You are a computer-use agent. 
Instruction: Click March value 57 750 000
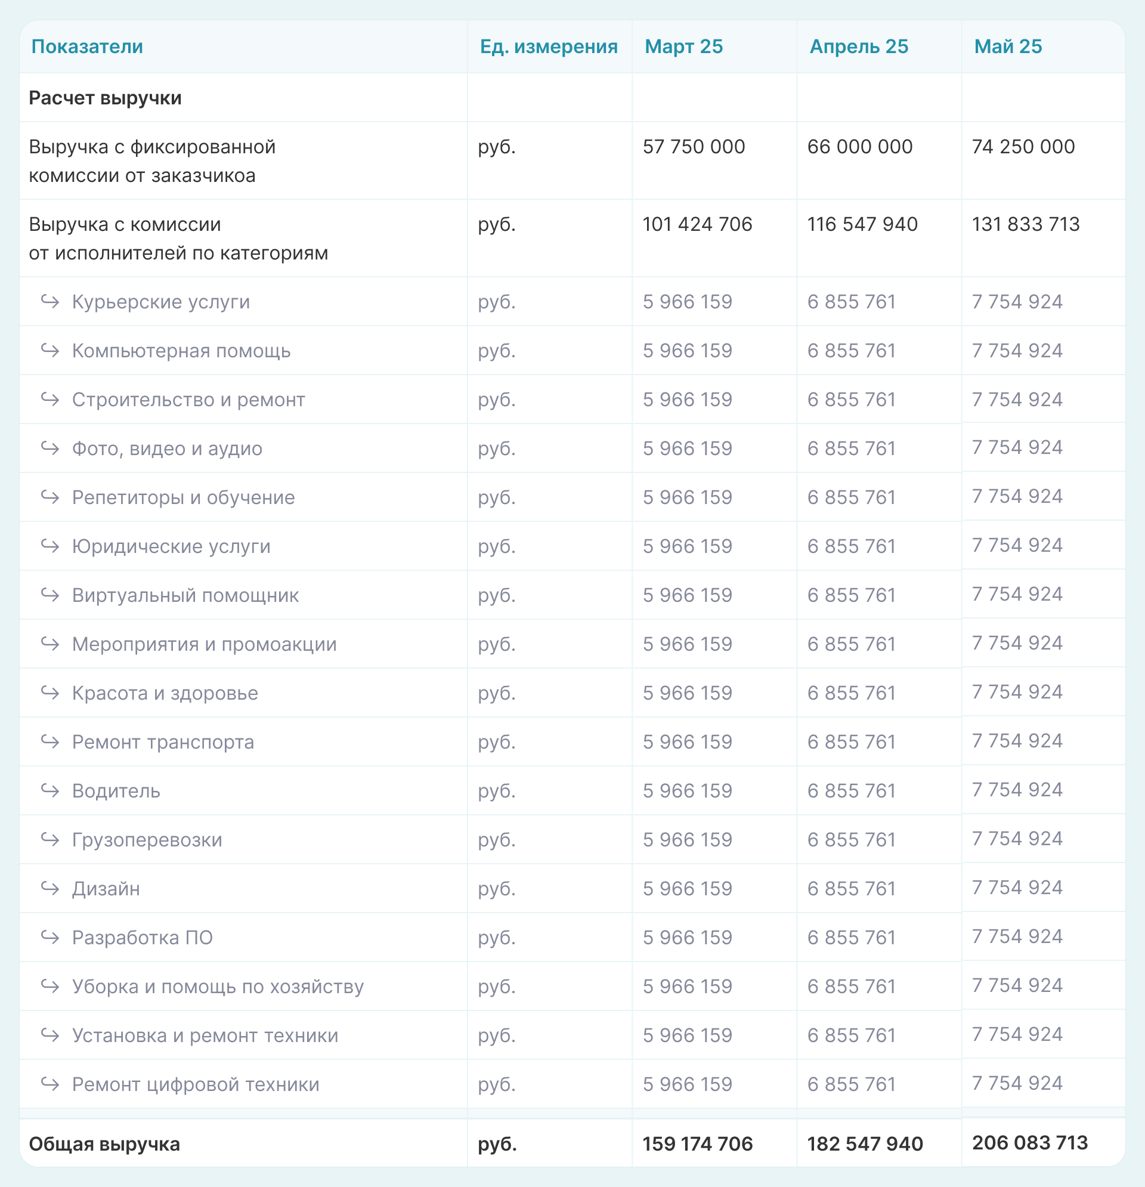[x=694, y=147]
